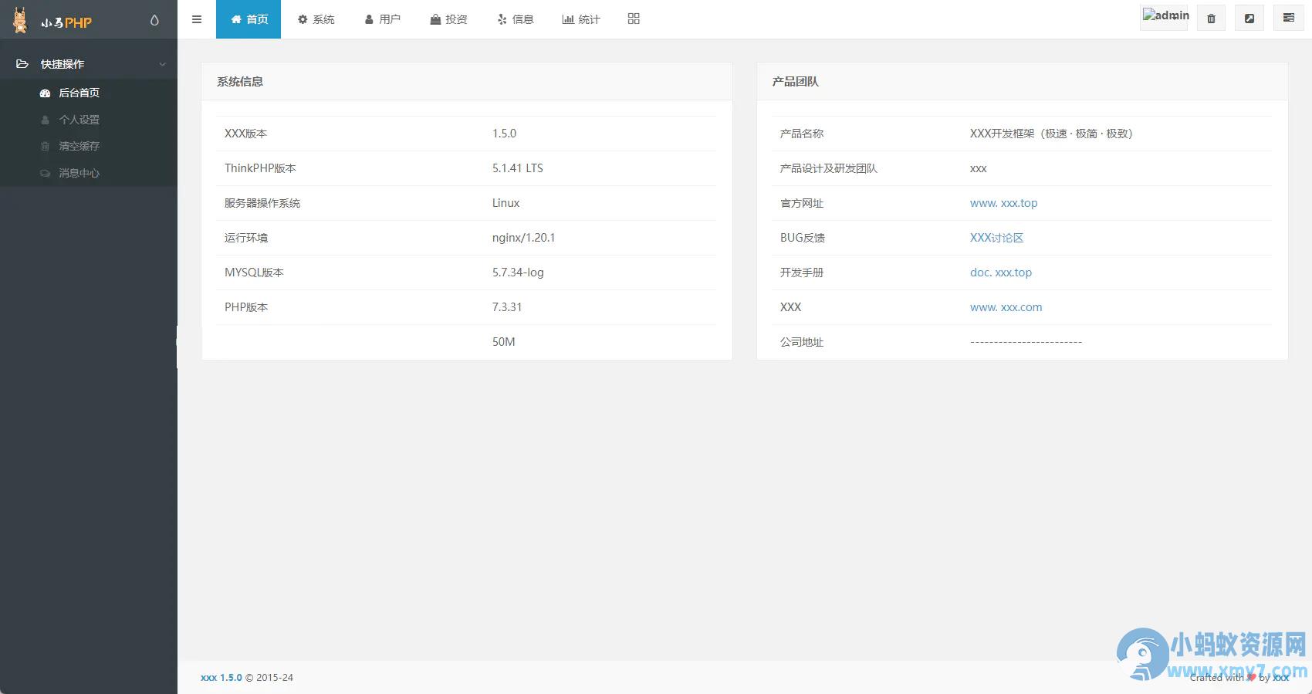The image size is (1312, 694).
Task: Click the 运行环境 label
Action: click(x=246, y=238)
